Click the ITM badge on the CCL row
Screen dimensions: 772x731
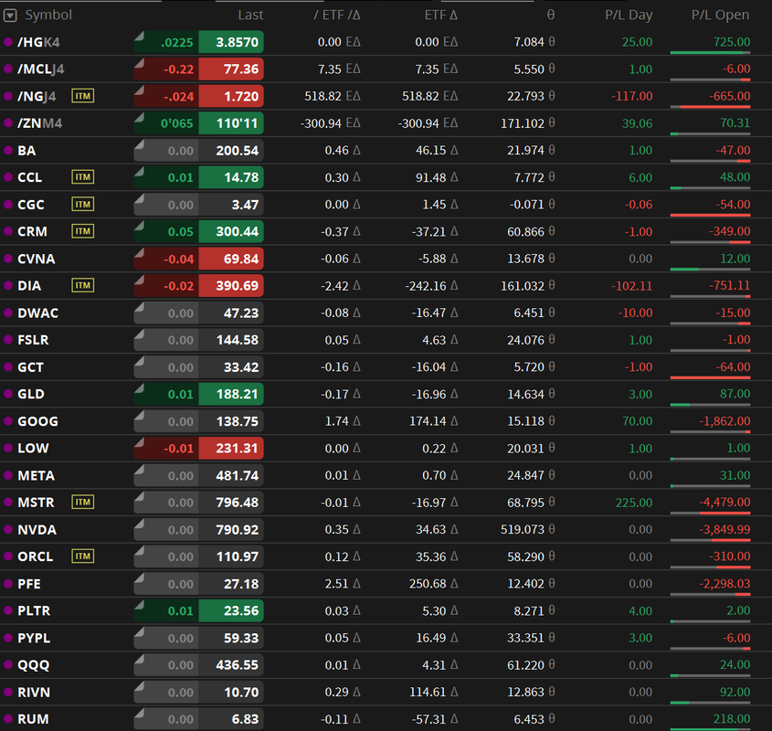(83, 177)
